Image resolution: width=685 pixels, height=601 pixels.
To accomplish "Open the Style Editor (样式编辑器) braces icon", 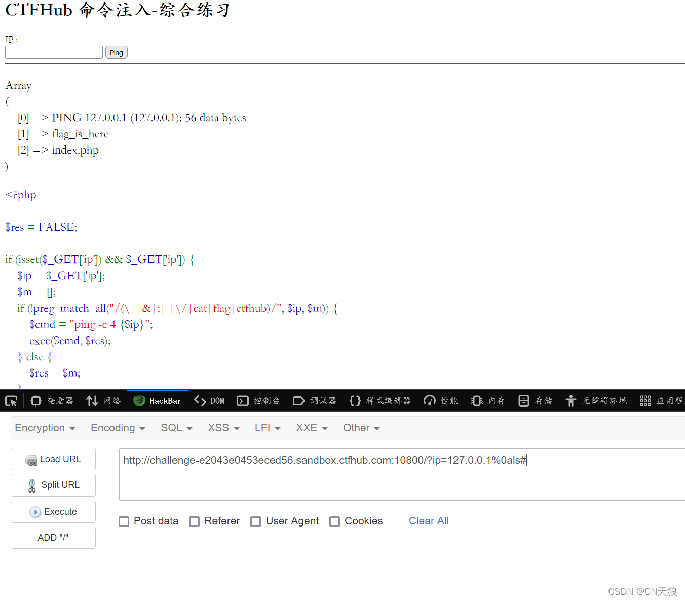I will point(355,401).
